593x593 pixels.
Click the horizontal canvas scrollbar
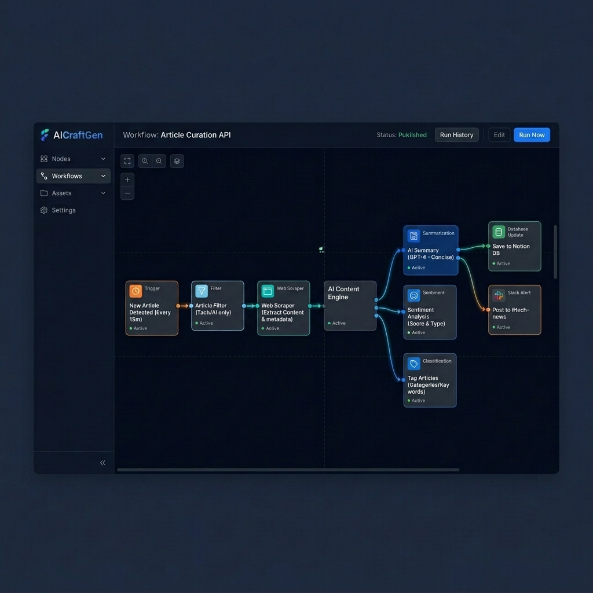pyautogui.click(x=288, y=470)
